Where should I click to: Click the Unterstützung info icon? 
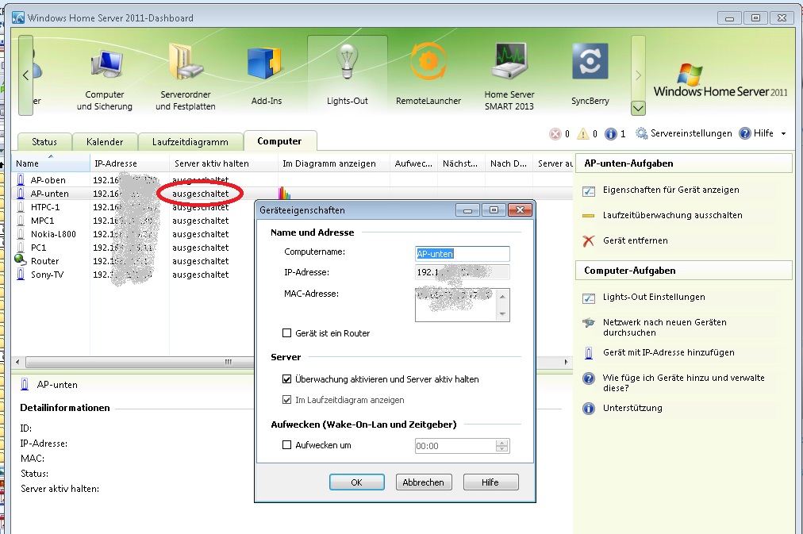pyautogui.click(x=589, y=409)
